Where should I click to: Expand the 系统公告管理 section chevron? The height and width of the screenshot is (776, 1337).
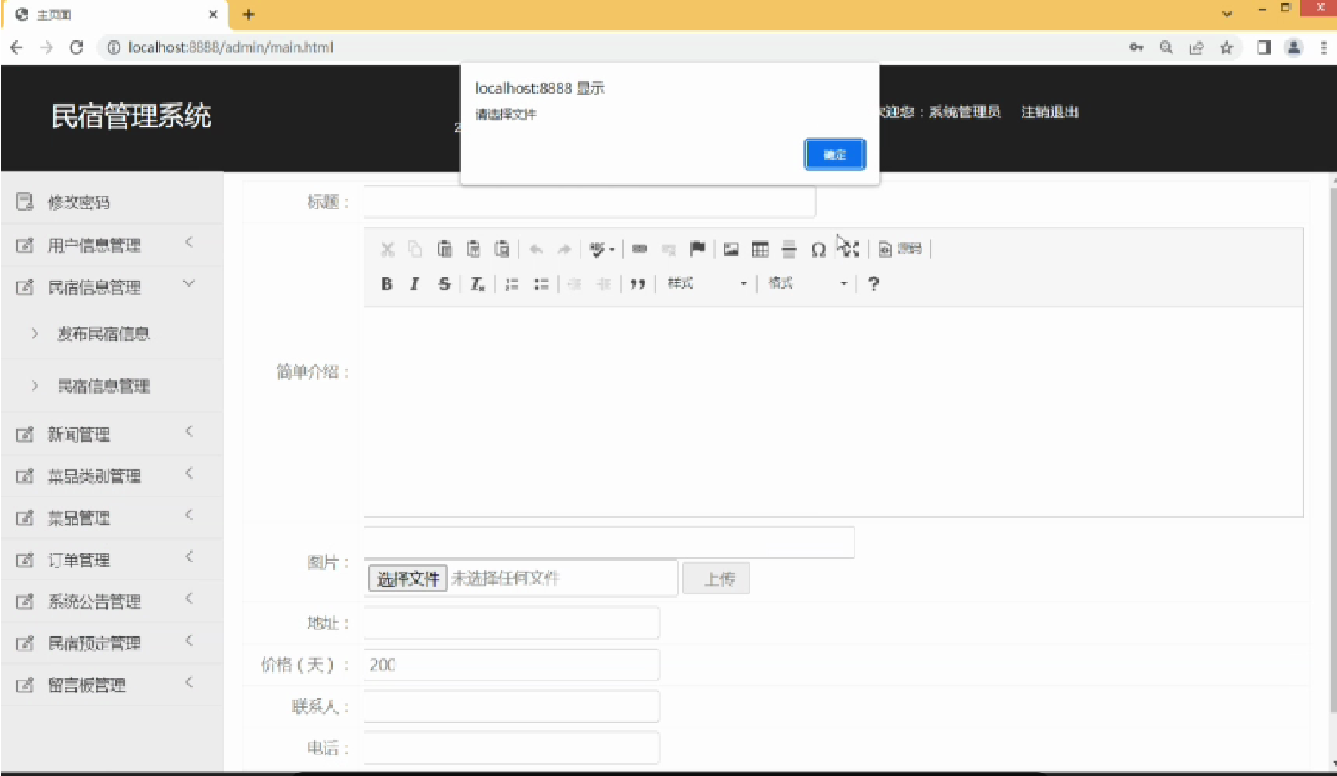point(189,599)
